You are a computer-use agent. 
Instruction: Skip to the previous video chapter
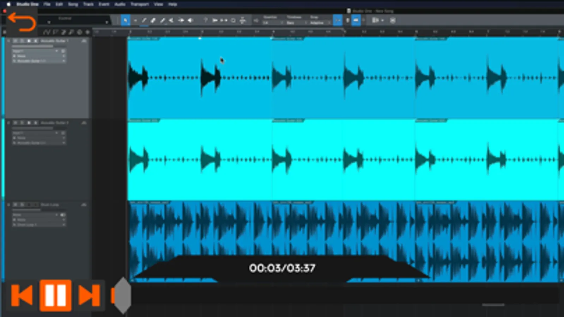point(22,295)
